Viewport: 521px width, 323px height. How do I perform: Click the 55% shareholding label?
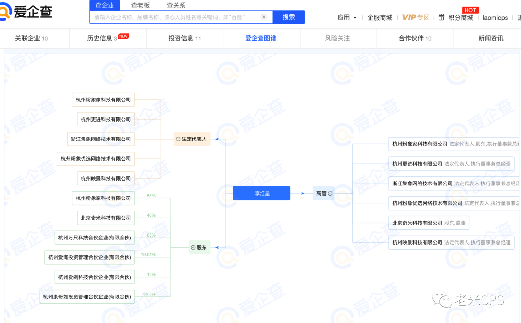pyautogui.click(x=151, y=196)
